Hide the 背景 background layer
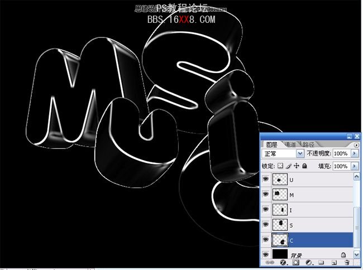The width and height of the screenshot is (363, 270). point(265,254)
